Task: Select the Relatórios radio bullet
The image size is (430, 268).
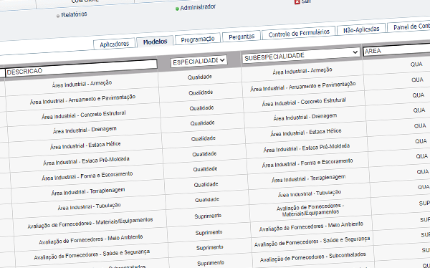Action: pyautogui.click(x=58, y=16)
